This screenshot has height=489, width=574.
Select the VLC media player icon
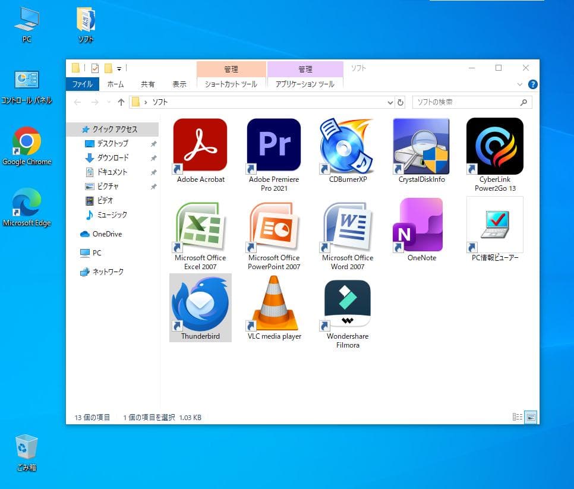(x=274, y=304)
